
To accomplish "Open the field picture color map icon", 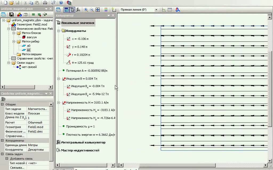I will point(106,10).
